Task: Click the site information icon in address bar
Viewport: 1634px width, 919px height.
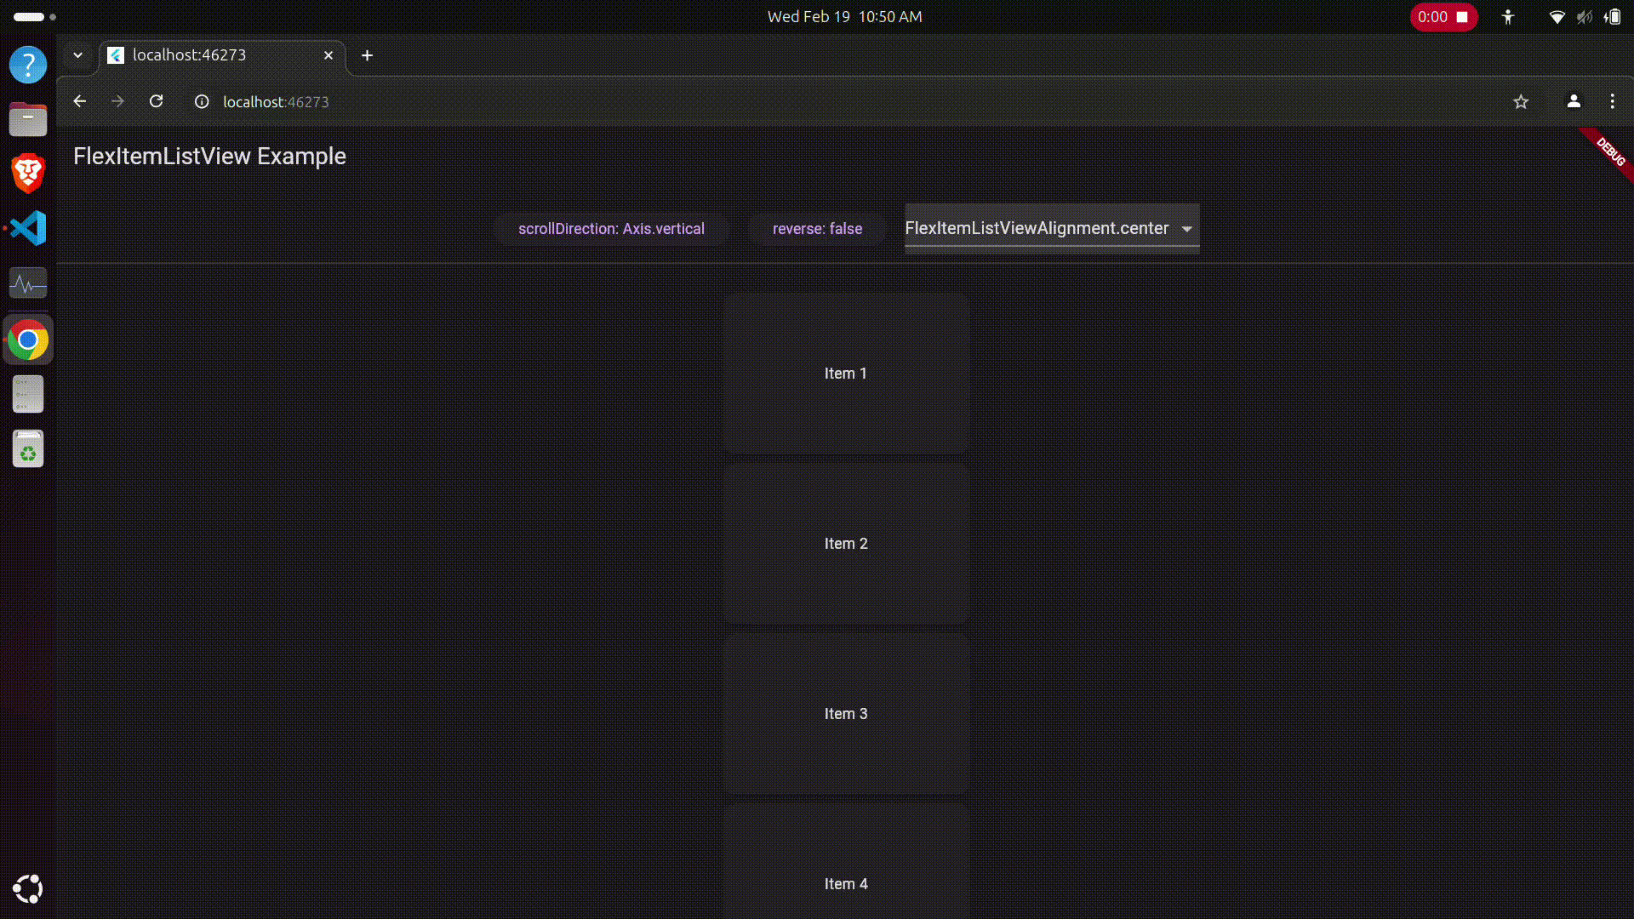Action: [x=202, y=101]
